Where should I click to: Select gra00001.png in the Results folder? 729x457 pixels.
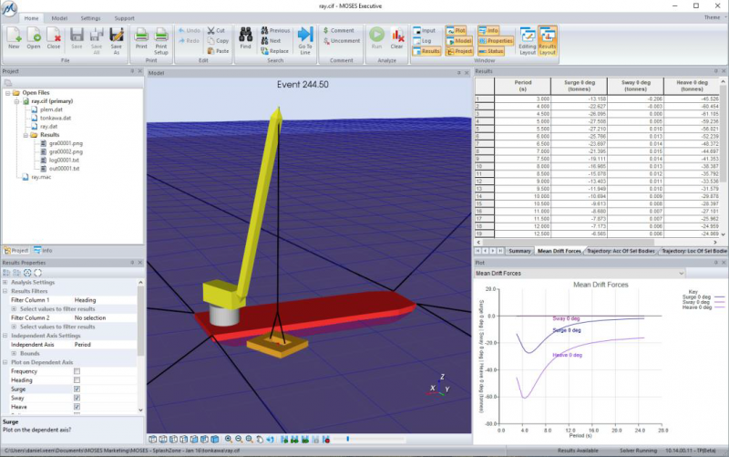click(66, 143)
